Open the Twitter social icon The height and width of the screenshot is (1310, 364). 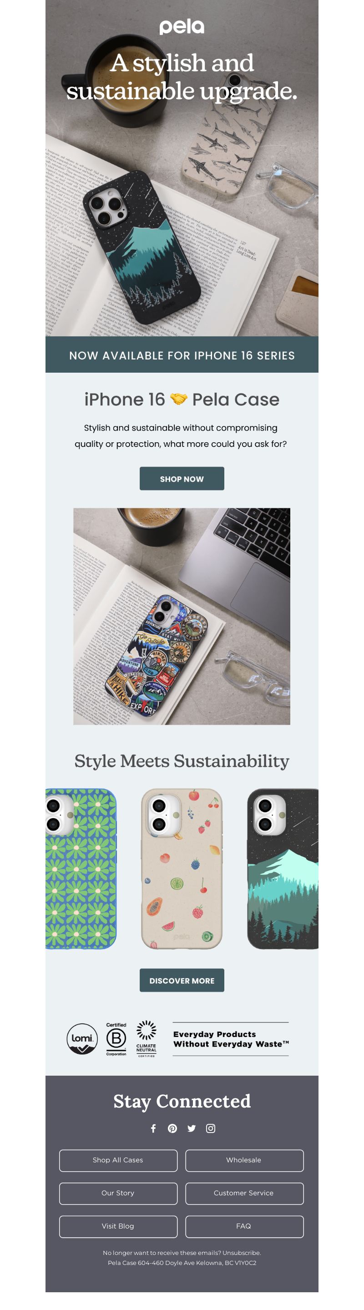(191, 1128)
